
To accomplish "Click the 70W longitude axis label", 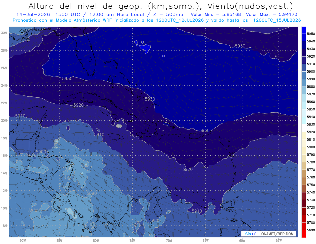I will (x=169, y=241).
